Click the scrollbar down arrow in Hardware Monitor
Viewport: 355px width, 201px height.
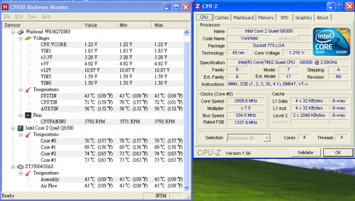click(186, 188)
